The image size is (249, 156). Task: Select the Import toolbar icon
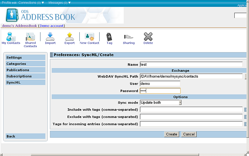[50, 37]
